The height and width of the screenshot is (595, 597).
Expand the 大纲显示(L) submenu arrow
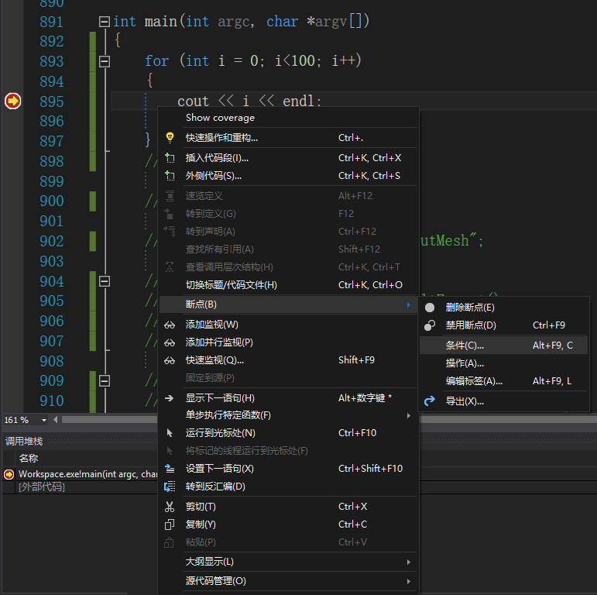coord(409,562)
